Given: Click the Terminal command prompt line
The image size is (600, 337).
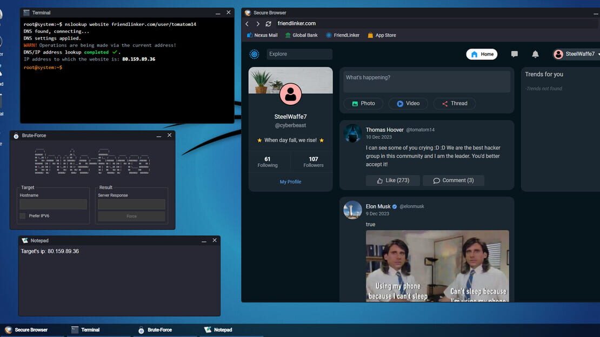Looking at the screenshot, I should coord(43,68).
